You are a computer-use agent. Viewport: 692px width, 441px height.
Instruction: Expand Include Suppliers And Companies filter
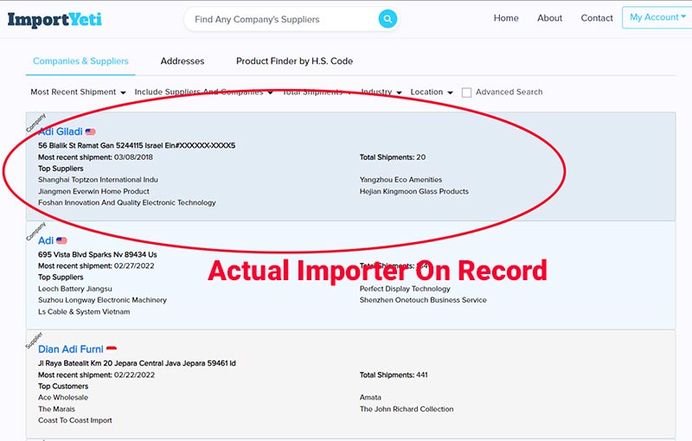coord(203,93)
